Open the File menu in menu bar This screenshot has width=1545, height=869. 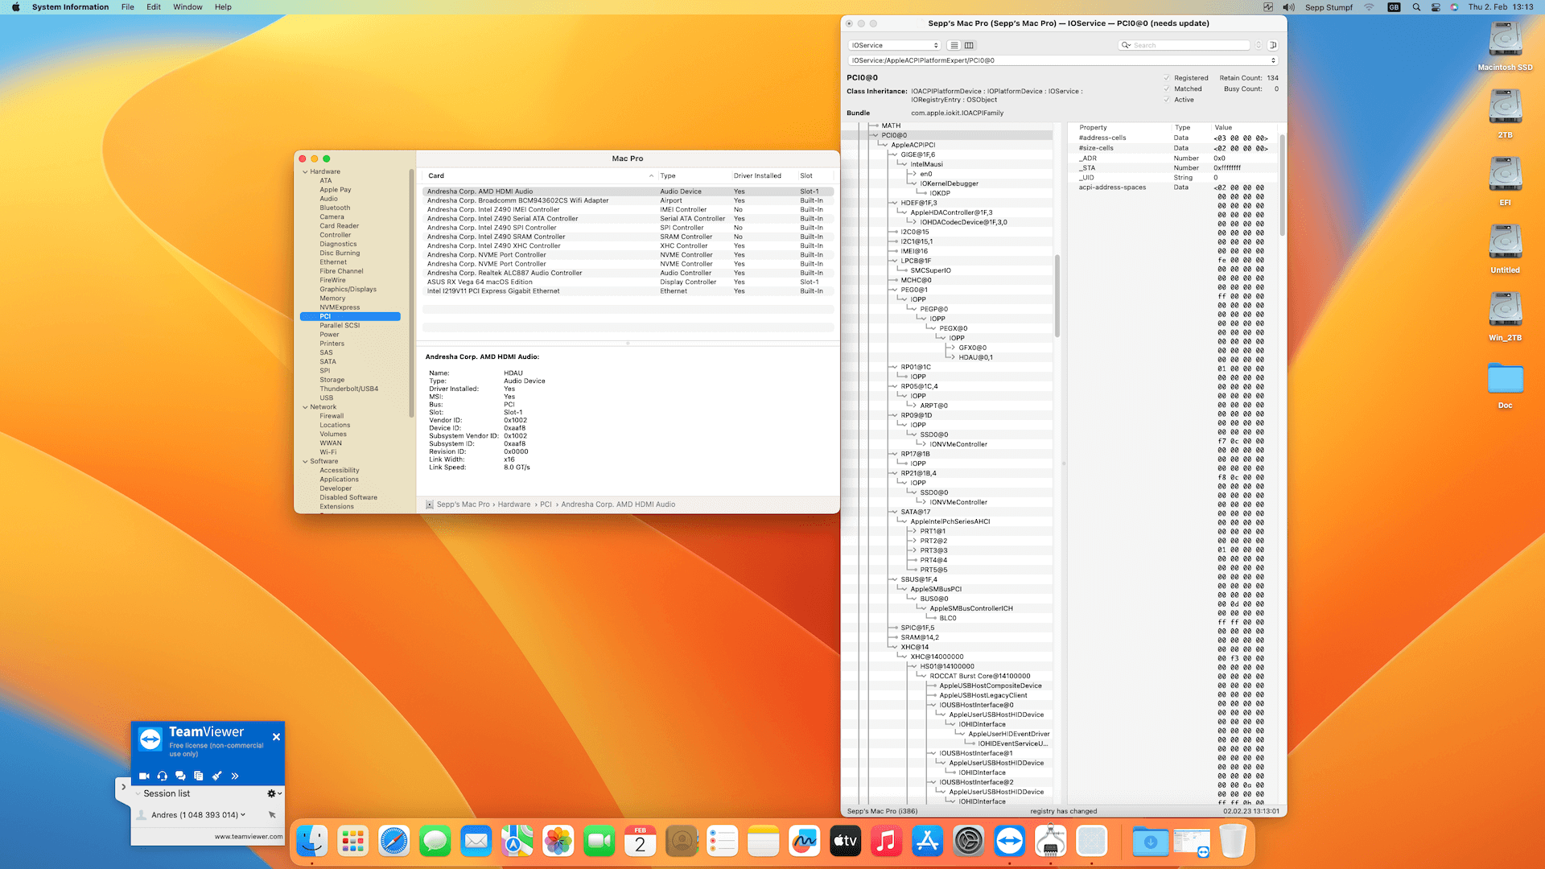(127, 7)
